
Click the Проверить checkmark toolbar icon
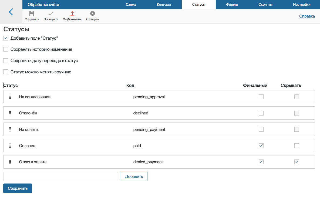tap(51, 13)
